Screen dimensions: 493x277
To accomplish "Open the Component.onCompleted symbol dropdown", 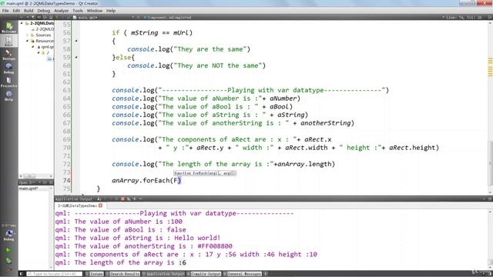I will 169,17.
